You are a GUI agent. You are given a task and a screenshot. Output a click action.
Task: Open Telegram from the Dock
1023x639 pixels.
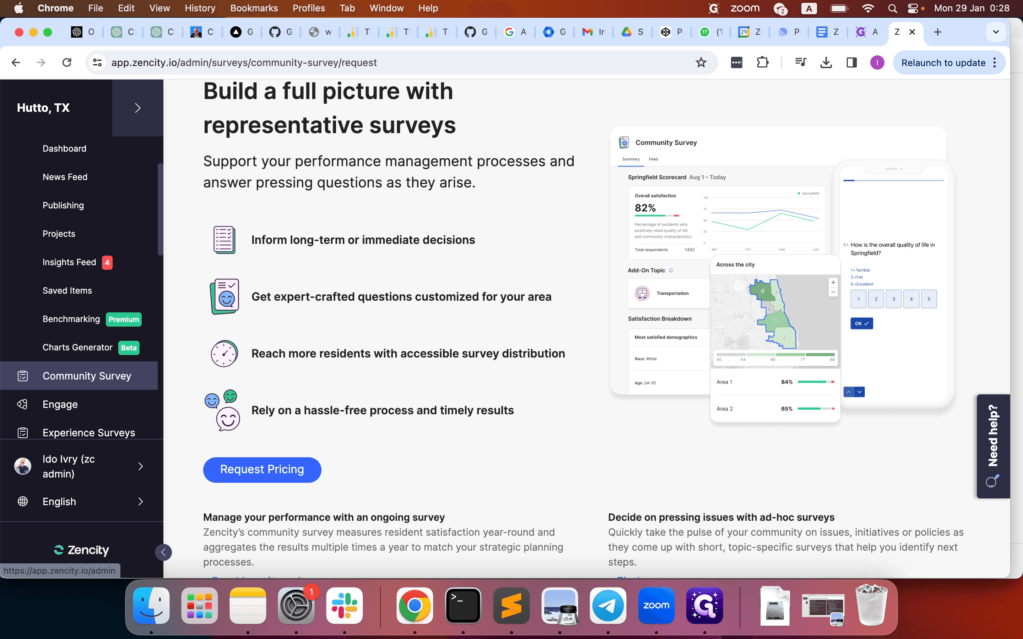click(x=608, y=605)
